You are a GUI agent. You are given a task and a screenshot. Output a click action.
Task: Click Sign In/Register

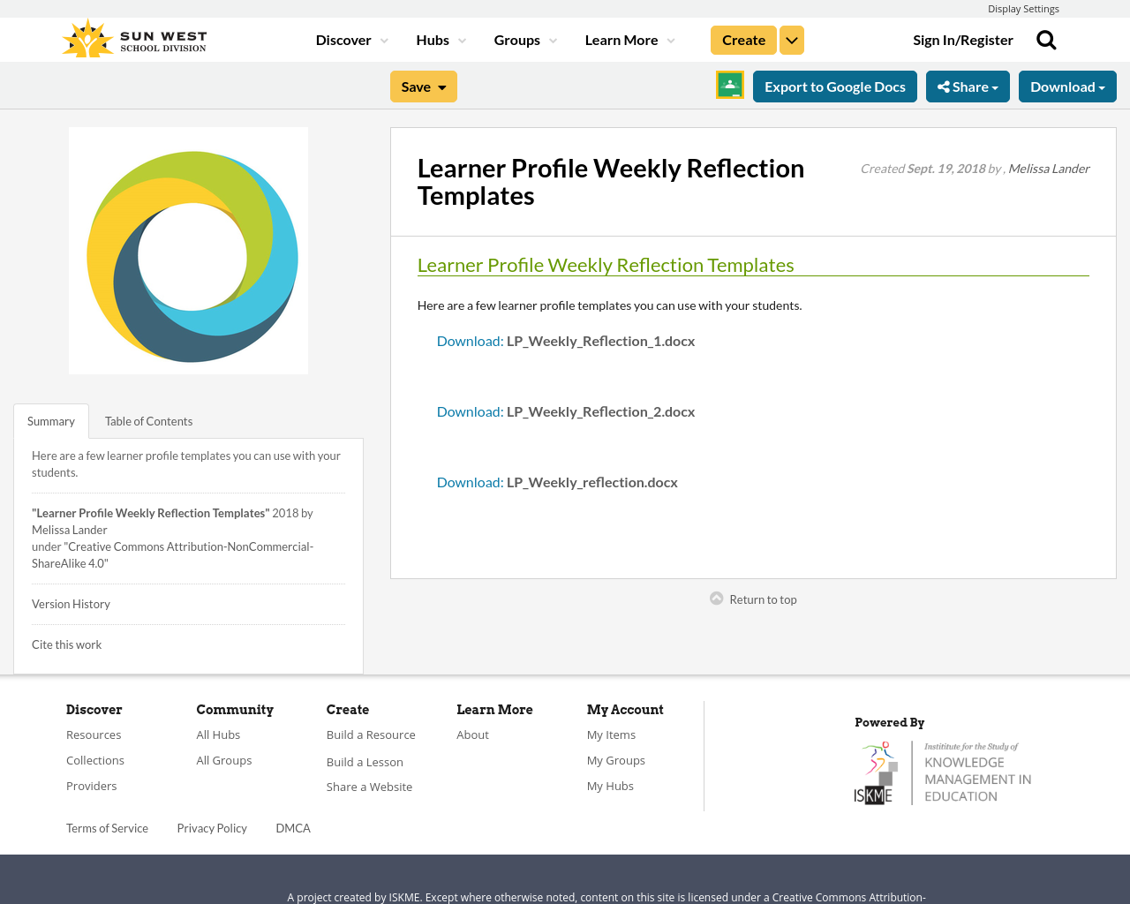click(963, 39)
